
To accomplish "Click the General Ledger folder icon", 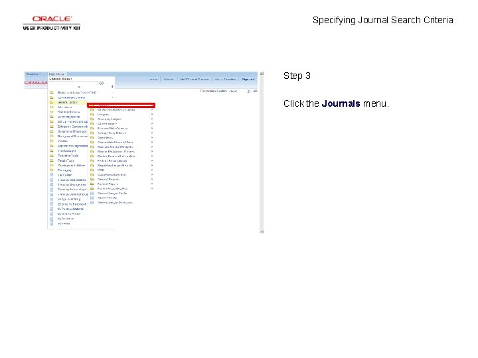I will [x=52, y=102].
